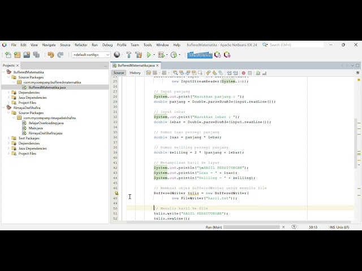
Task: Click the Comment icon in editor toolbar
Action: (258, 73)
